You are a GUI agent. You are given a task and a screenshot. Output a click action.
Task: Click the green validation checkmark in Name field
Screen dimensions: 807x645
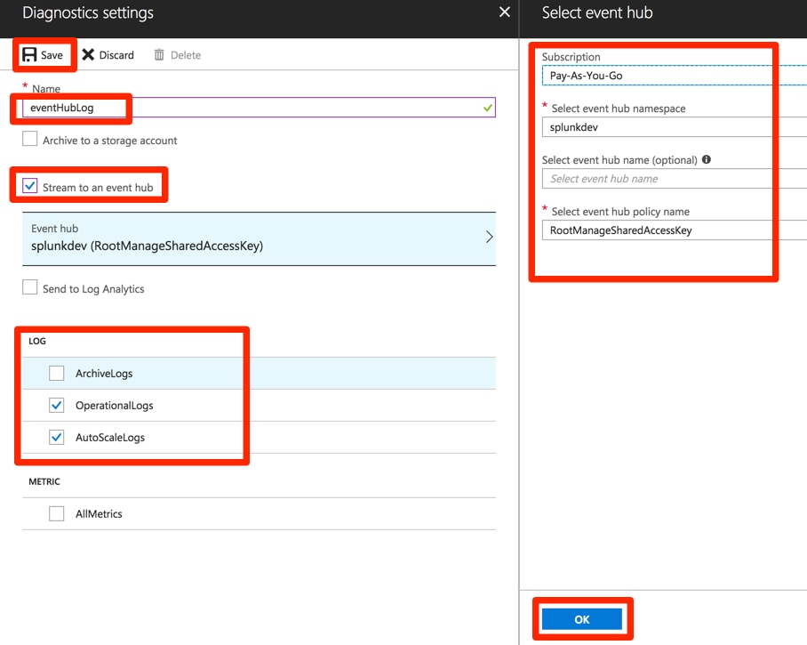487,108
